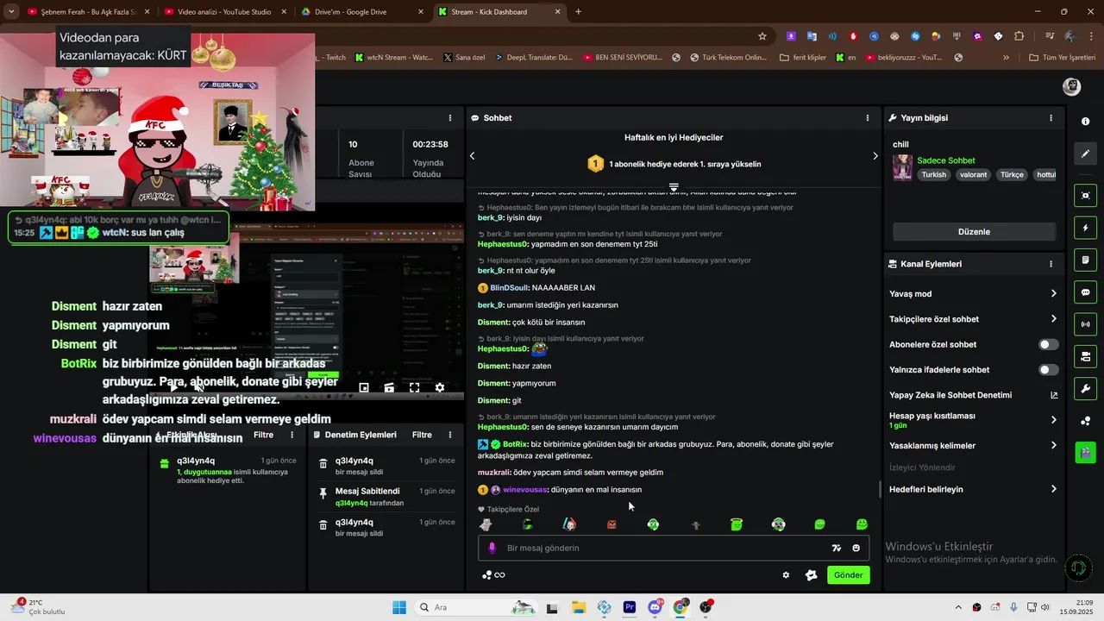
Task: Toggle Abonelere özel sohbet switch
Action: pyautogui.click(x=1048, y=344)
